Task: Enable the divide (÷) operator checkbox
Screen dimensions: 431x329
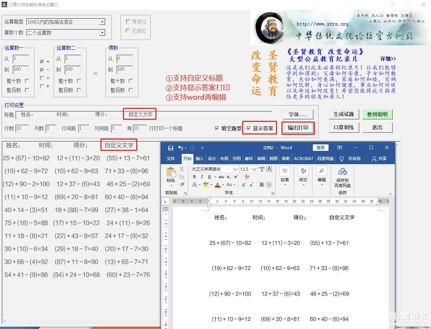Action: (x=42, y=86)
